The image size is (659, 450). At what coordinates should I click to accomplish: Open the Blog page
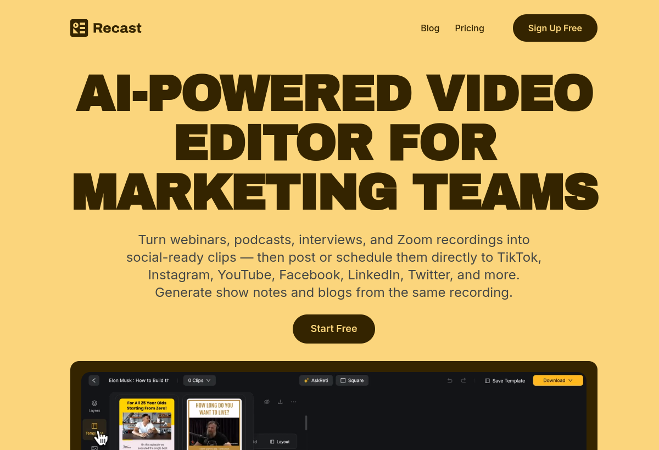click(x=430, y=28)
